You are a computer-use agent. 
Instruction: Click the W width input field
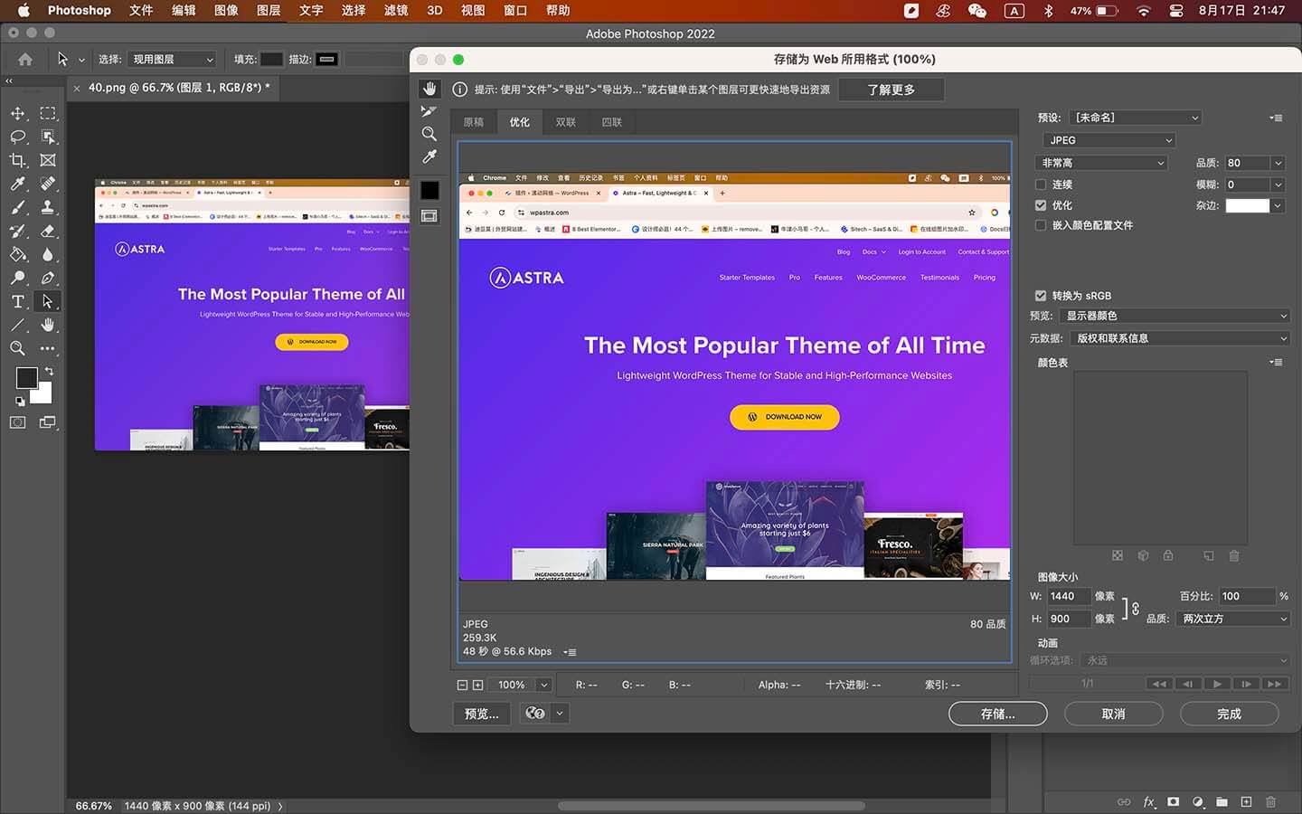click(x=1068, y=596)
